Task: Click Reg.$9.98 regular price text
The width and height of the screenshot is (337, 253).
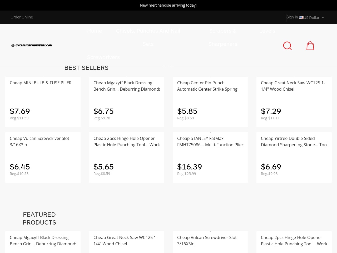Action: [x=269, y=174]
